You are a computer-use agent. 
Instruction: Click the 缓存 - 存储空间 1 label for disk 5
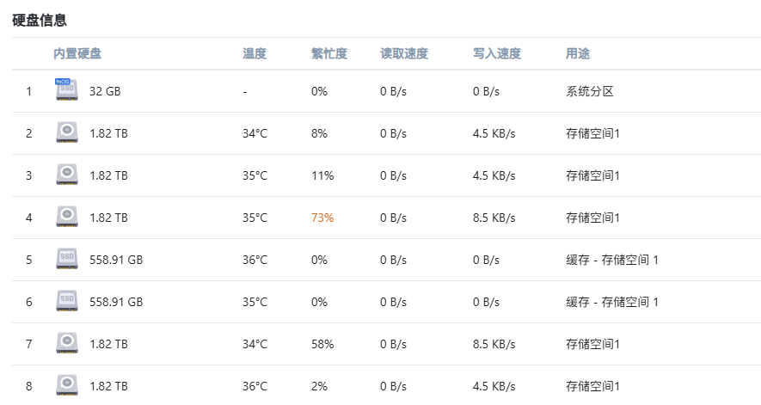pos(612,260)
